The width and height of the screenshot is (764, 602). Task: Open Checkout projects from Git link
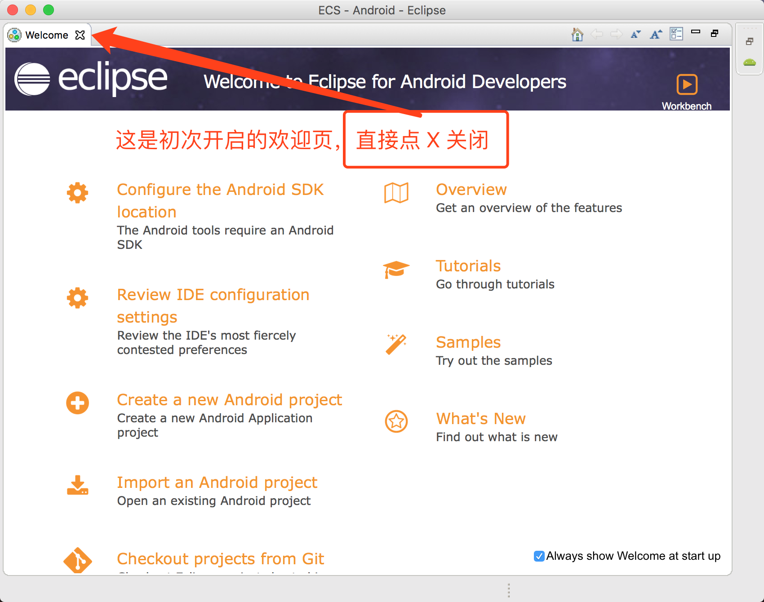click(x=220, y=558)
